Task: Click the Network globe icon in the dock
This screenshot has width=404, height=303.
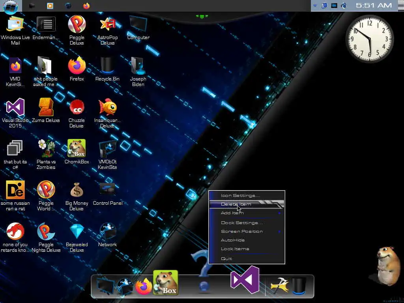Action: pos(125,286)
